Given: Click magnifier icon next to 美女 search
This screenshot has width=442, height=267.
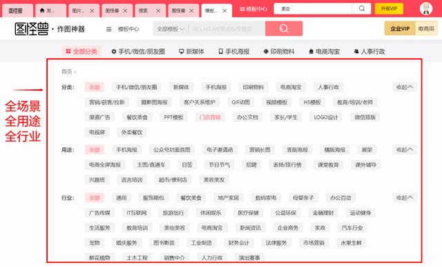Looking at the screenshot, I should 362,9.
